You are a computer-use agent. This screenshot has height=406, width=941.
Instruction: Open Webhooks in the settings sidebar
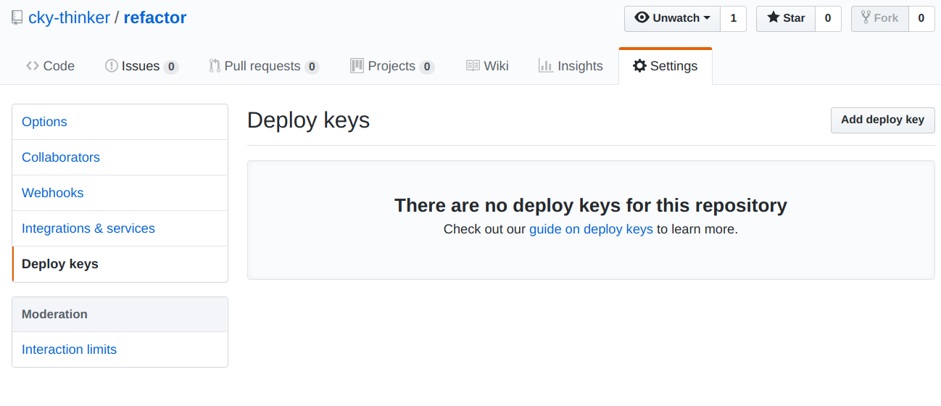120,193
